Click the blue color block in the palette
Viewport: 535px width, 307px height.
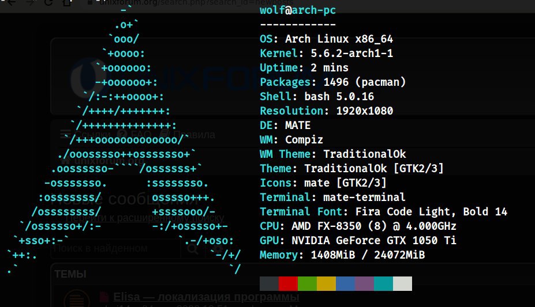(345, 283)
